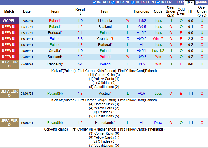
Task: Select Scotland as away team on 19/11/24
Action: 105,27
